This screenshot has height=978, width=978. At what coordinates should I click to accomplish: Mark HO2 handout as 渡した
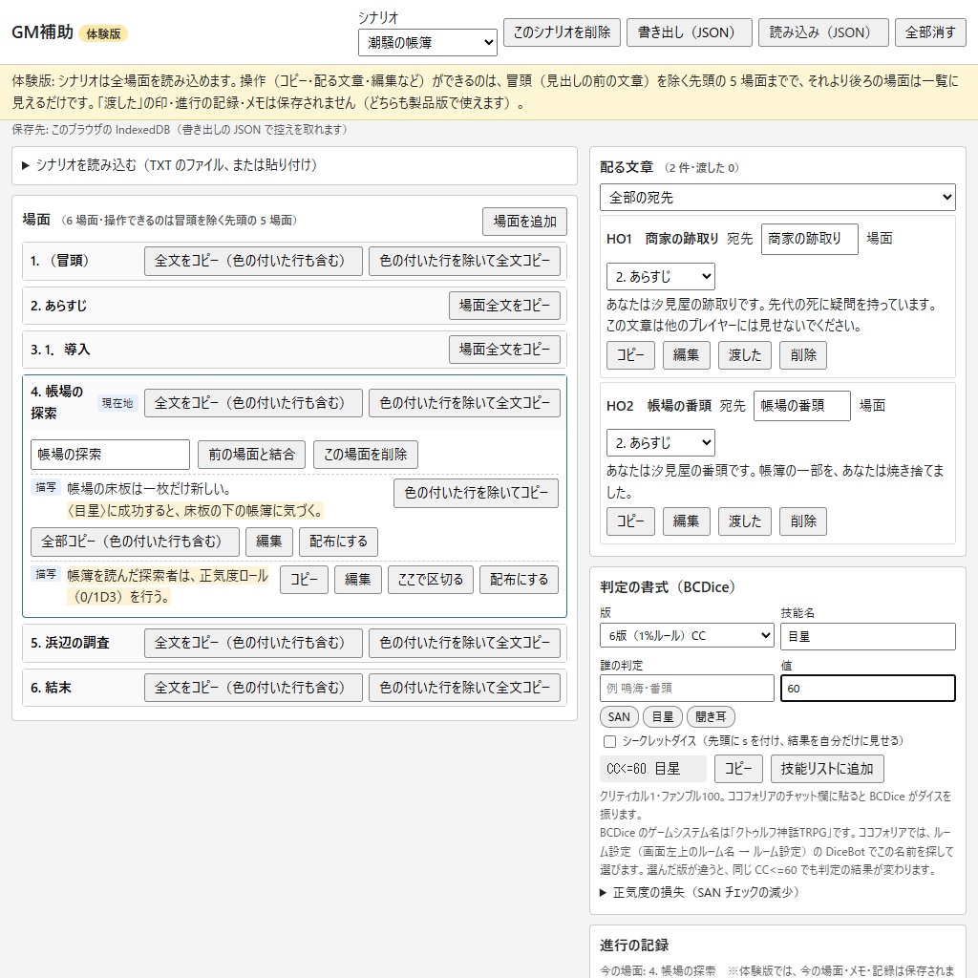coord(745,521)
